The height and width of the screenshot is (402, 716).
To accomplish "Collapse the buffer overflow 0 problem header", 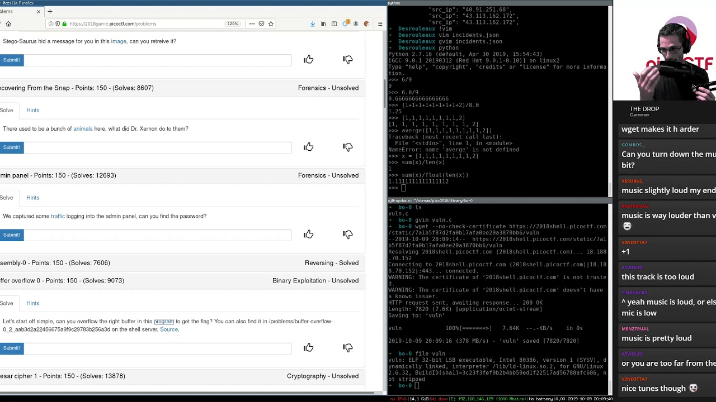I will 182,281.
